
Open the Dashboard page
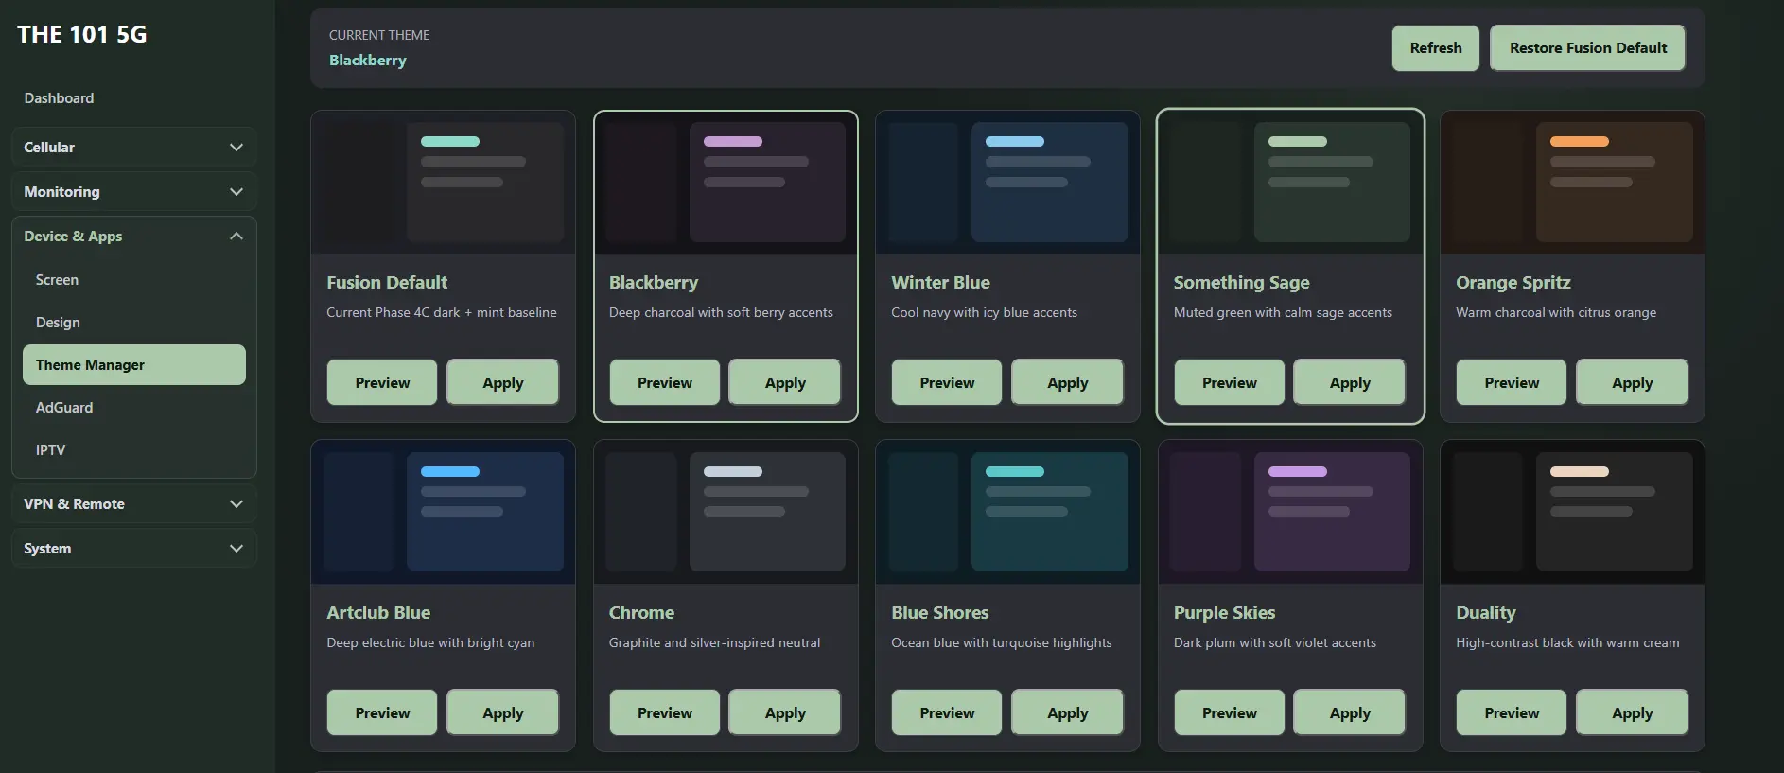[59, 98]
